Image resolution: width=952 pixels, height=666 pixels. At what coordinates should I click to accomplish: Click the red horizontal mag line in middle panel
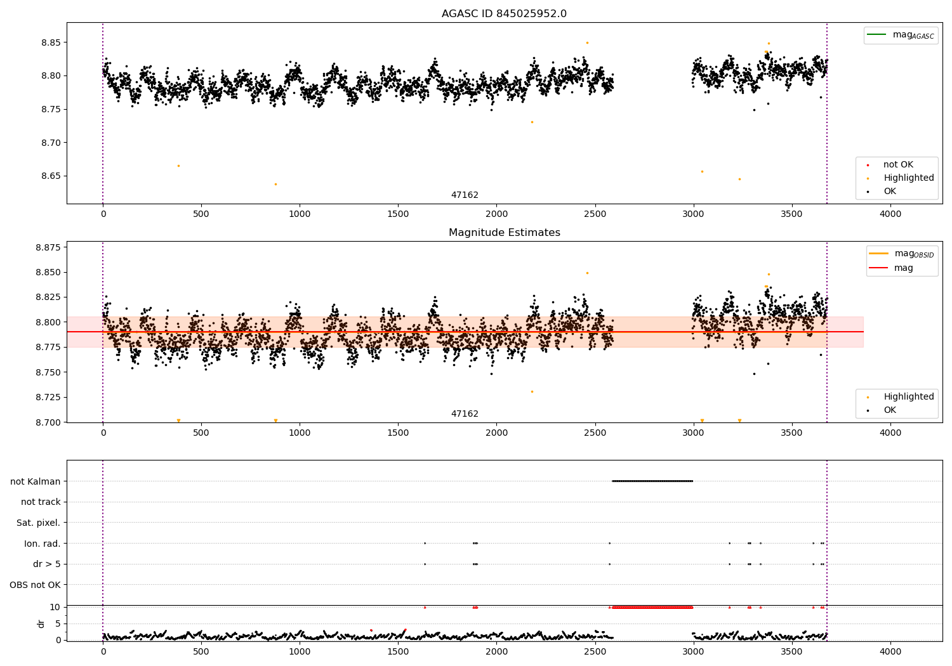pyautogui.click(x=465, y=332)
